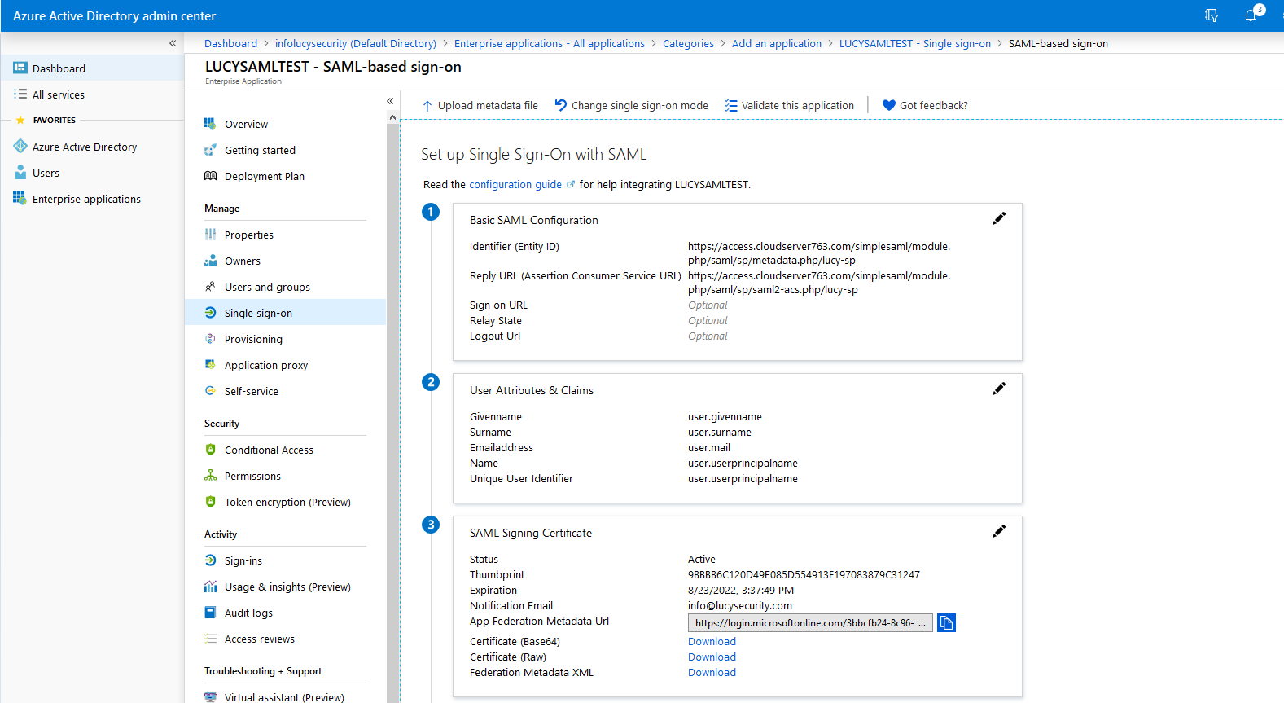Click the Audit logs book icon
Viewport: 1284px width, 703px height.
[x=210, y=613]
